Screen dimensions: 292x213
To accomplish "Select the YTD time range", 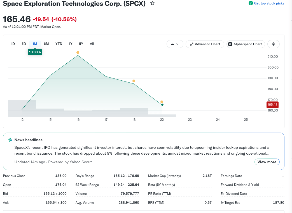I will (59, 44).
